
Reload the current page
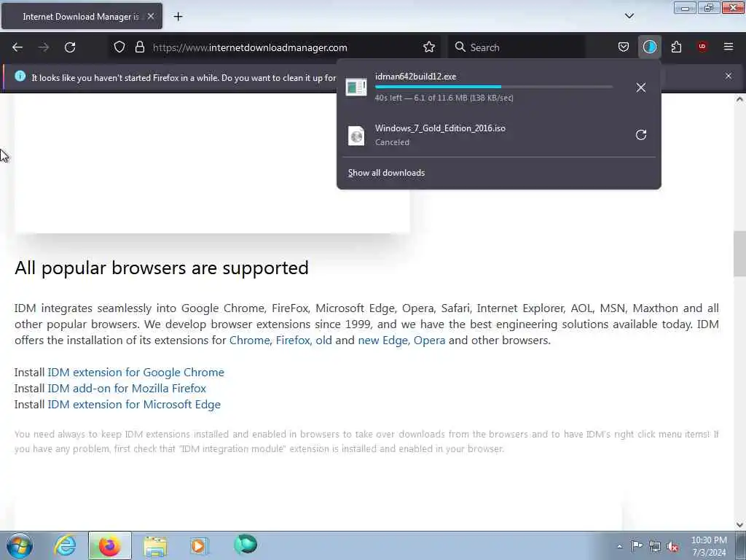click(70, 47)
